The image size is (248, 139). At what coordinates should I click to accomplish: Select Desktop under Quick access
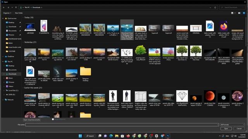pos(11,22)
